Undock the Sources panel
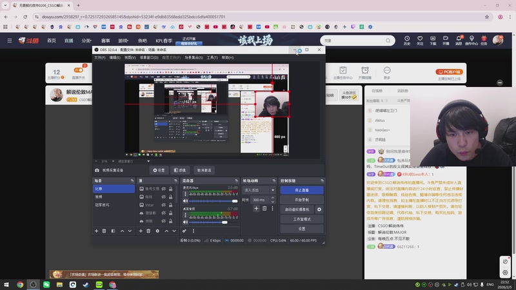The width and height of the screenshot is (516, 290). point(175,181)
